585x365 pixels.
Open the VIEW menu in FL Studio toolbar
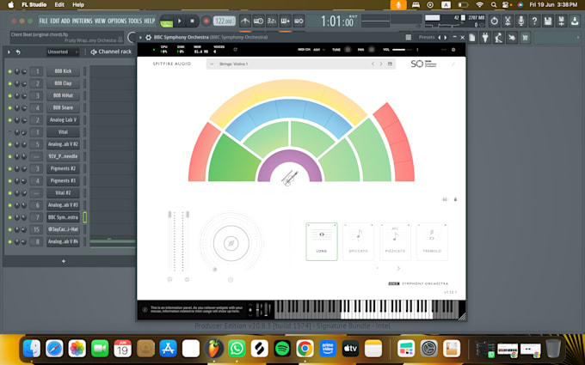coord(100,21)
